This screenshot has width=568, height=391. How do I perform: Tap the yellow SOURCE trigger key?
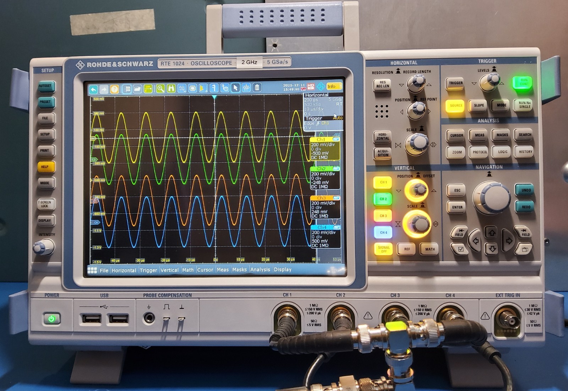click(x=456, y=106)
